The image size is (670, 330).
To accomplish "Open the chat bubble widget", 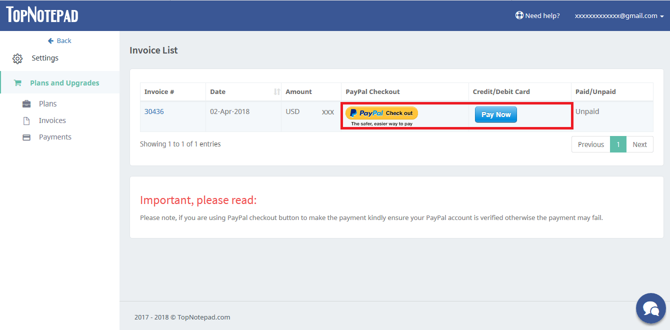I will tap(651, 308).
